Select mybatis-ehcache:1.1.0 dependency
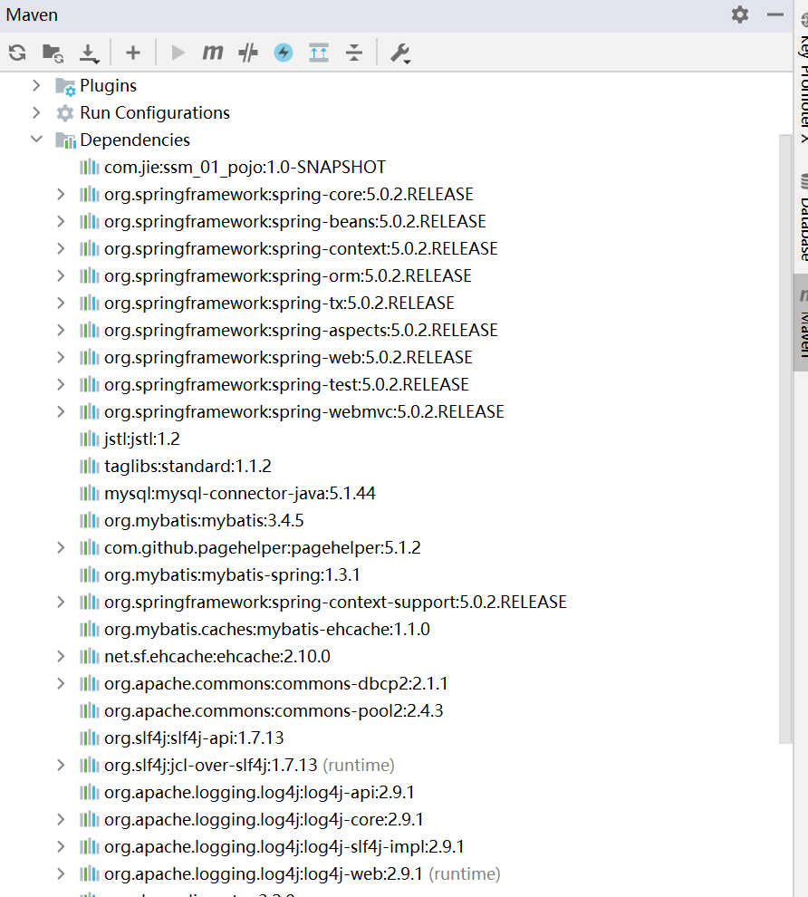Screen dimensions: 808x897 (267, 630)
